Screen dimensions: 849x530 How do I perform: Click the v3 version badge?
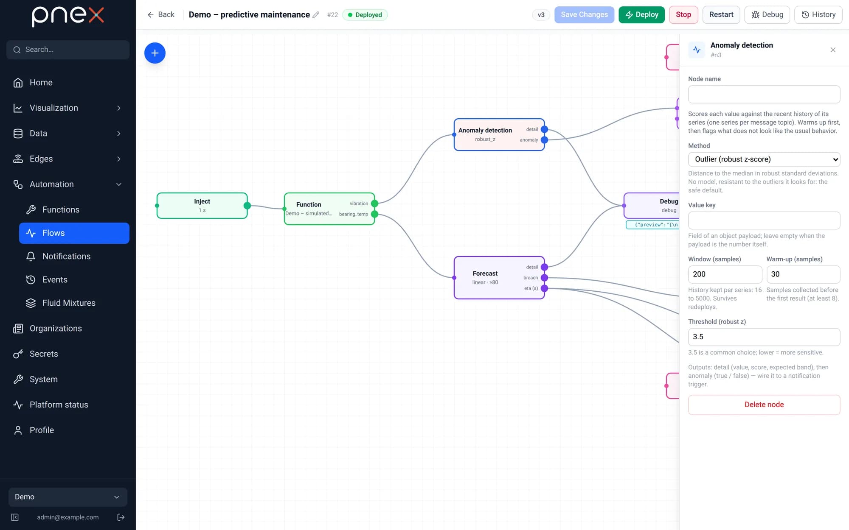pyautogui.click(x=541, y=15)
